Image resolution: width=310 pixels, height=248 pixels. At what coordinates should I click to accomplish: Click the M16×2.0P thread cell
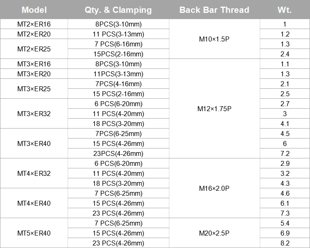pyautogui.click(x=214, y=188)
